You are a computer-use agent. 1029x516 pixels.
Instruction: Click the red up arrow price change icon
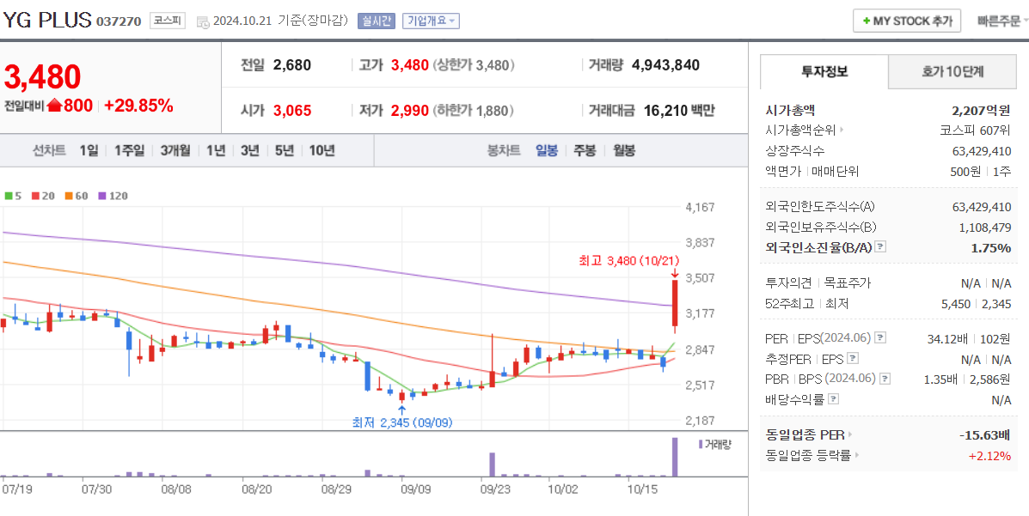54,106
